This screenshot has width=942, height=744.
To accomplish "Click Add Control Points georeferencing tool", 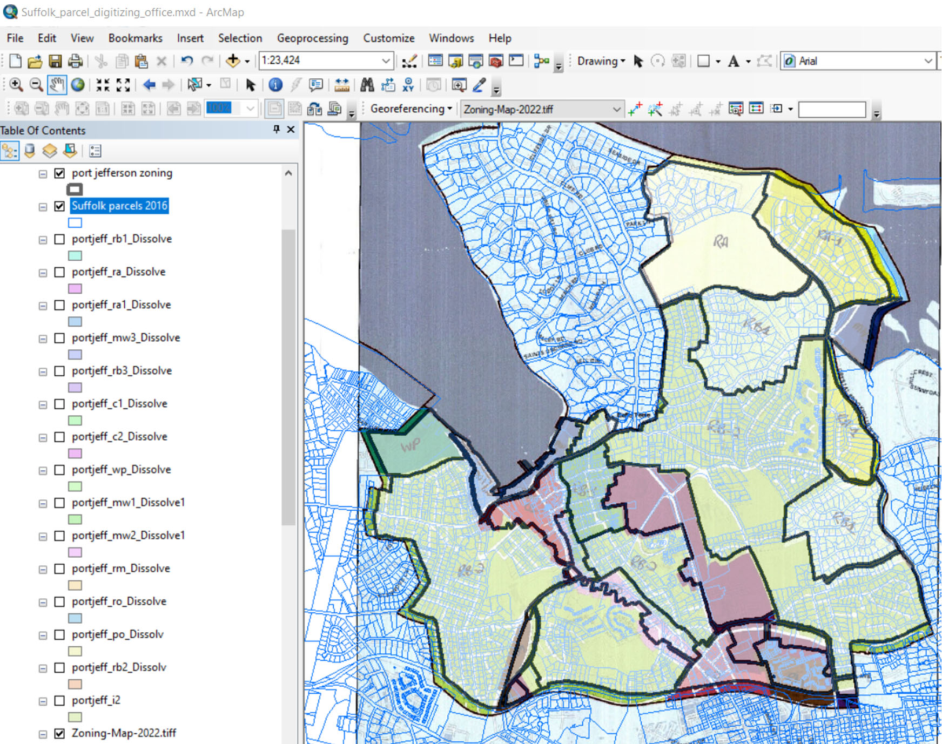I will click(x=635, y=109).
